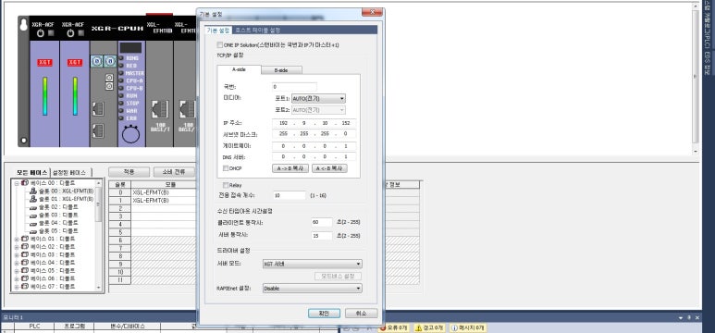Click the DNS server address field
This screenshot has width=715, height=333.
click(314, 157)
